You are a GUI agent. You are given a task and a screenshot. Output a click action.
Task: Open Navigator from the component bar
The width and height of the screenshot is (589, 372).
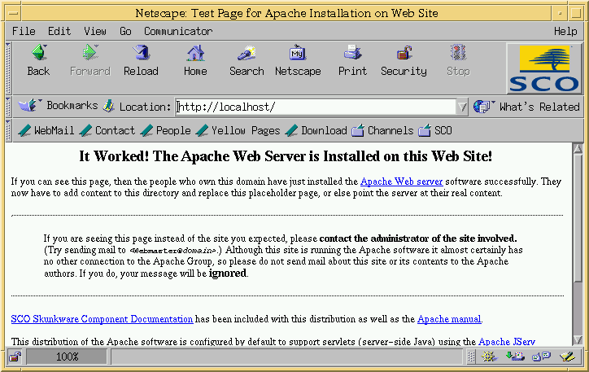click(x=489, y=357)
